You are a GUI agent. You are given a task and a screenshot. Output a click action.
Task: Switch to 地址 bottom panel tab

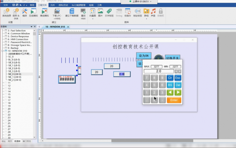pyautogui.click(x=4, y=141)
